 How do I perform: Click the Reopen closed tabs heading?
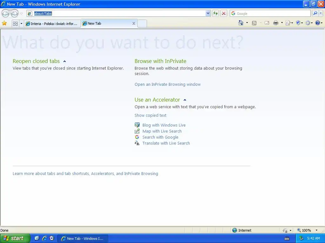click(x=36, y=61)
